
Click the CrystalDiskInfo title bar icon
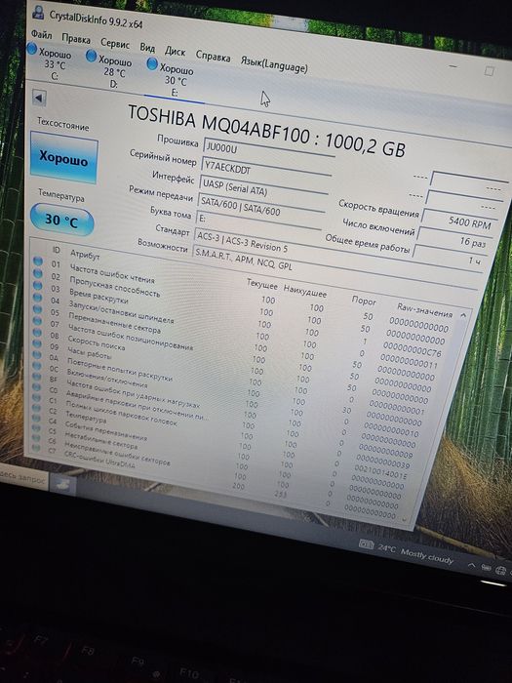38,12
